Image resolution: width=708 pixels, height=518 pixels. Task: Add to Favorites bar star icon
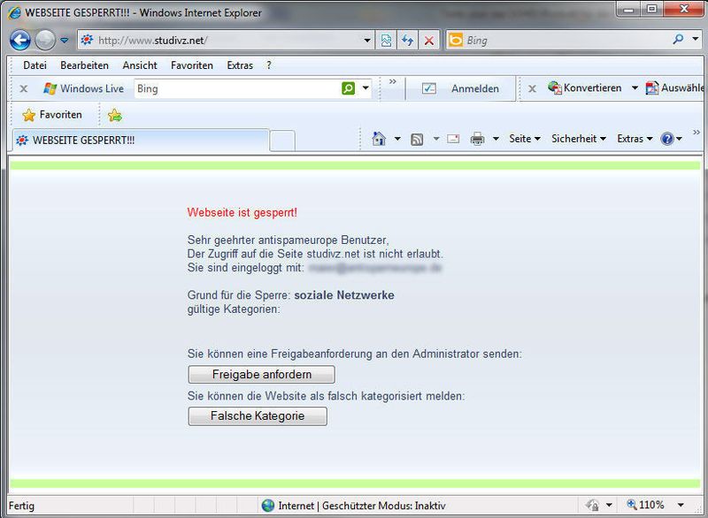(115, 116)
